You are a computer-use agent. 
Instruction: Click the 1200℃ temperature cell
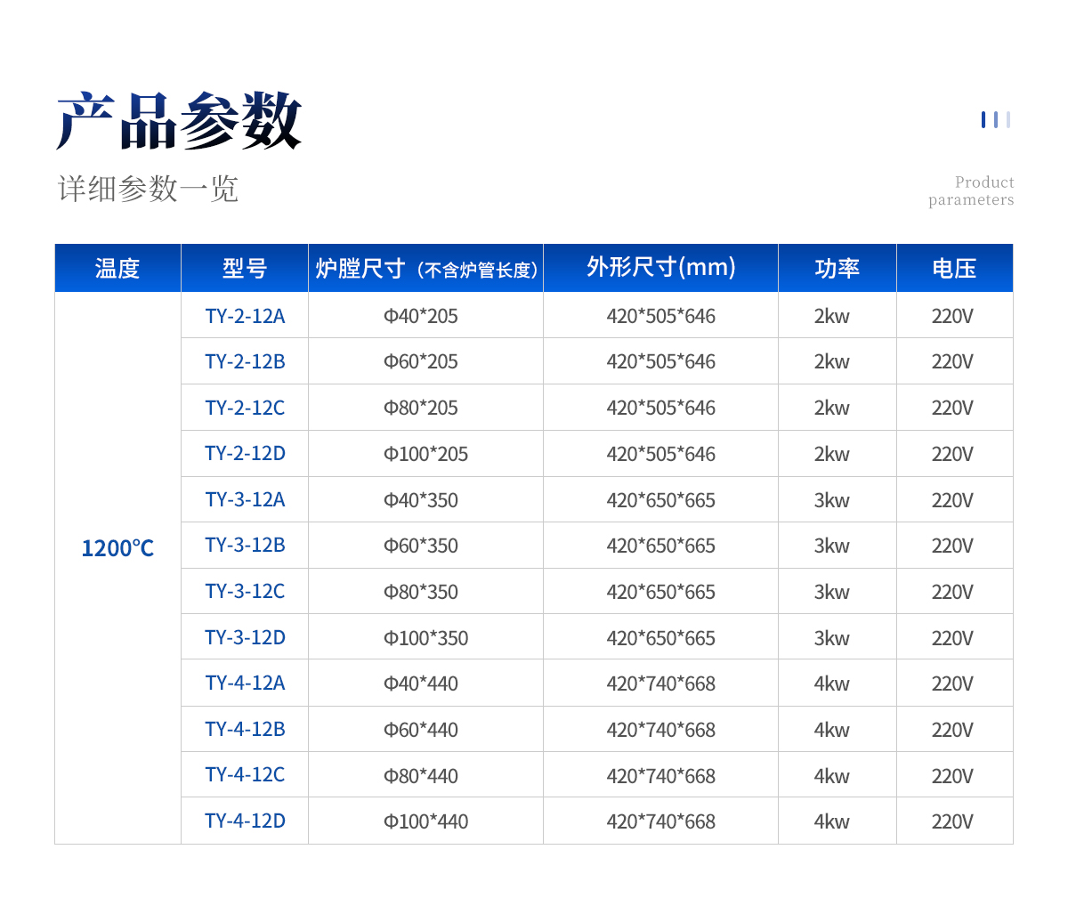click(x=117, y=548)
